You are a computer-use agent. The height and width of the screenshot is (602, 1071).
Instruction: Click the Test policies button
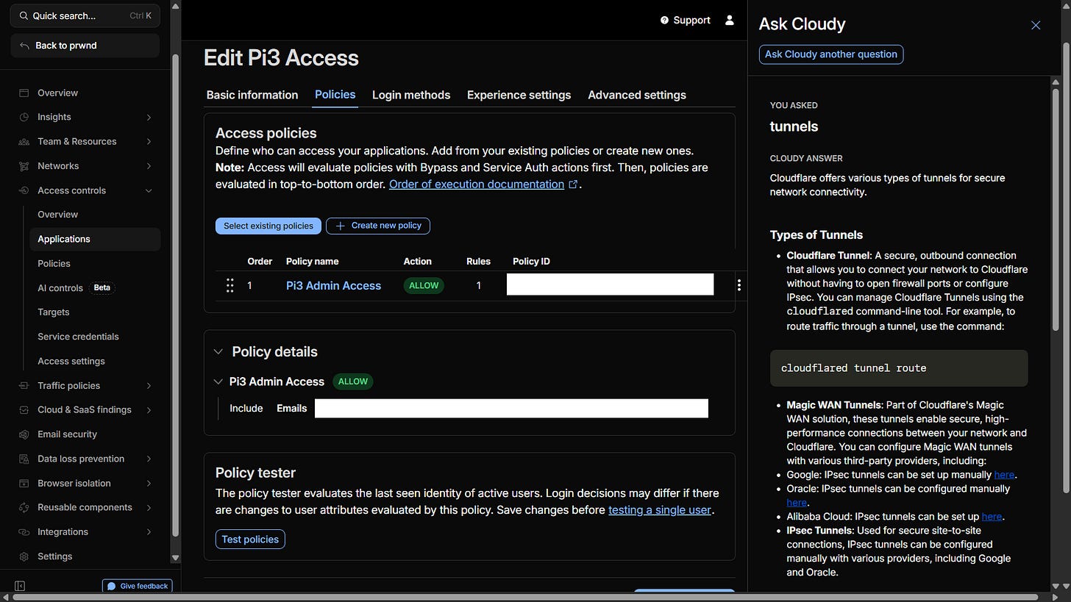250,539
